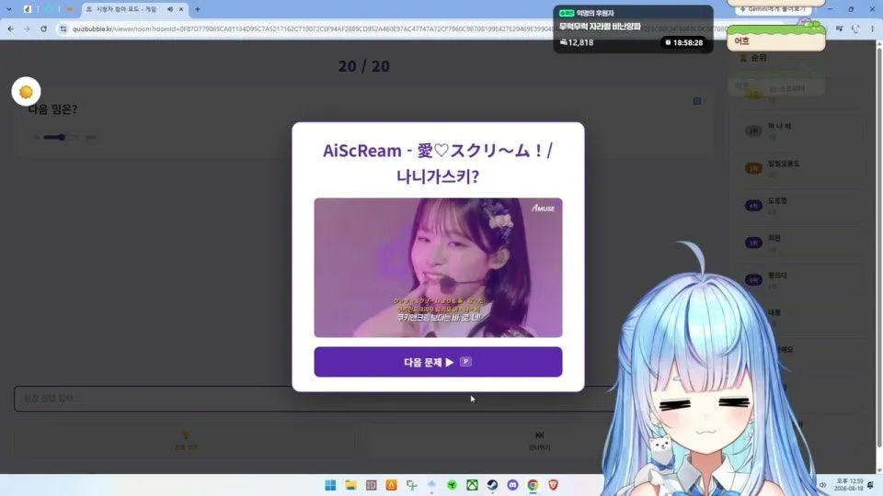The image size is (883, 496).
Task: Select the 6th place ranking entry
Action: (797, 279)
